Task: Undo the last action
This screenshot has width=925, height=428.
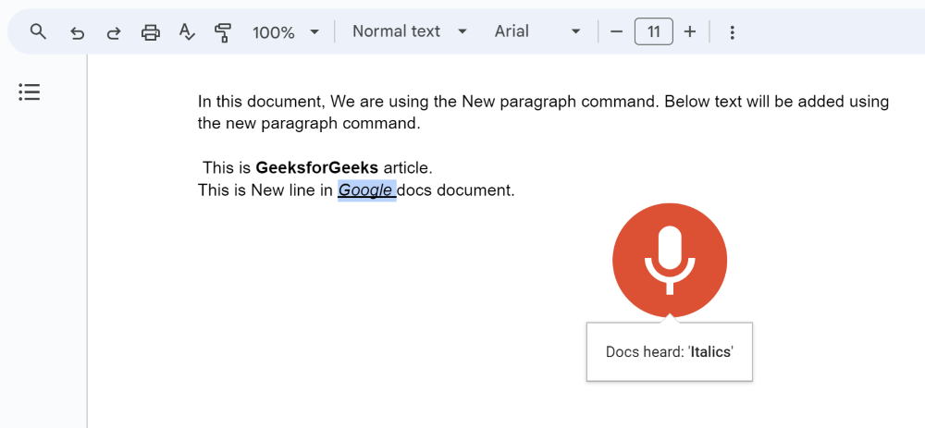Action: coord(78,32)
